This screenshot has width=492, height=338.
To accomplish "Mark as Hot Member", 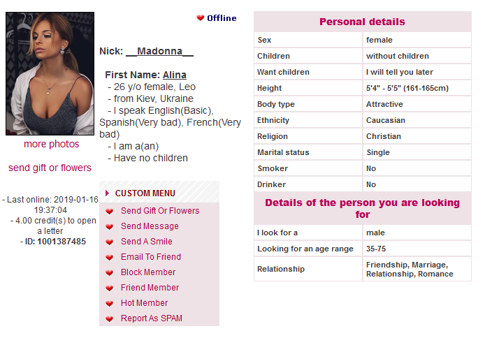I will tap(144, 303).
